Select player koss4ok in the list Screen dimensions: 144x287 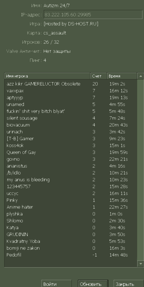(x=71, y=146)
